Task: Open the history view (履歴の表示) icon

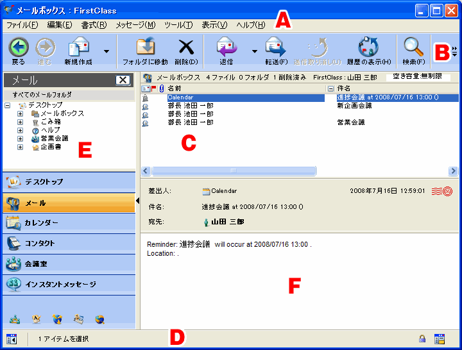Action: point(368,47)
